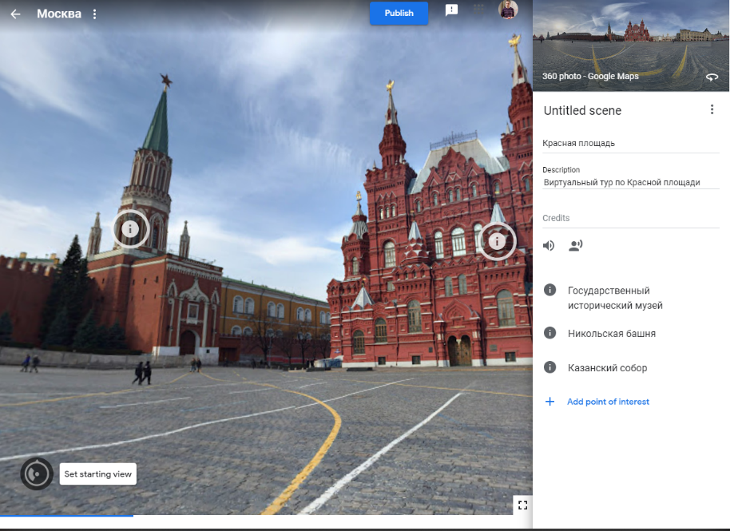Select the Никольская башня point of interest

tap(611, 334)
